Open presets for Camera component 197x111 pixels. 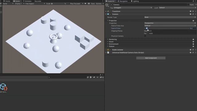tap(193, 14)
